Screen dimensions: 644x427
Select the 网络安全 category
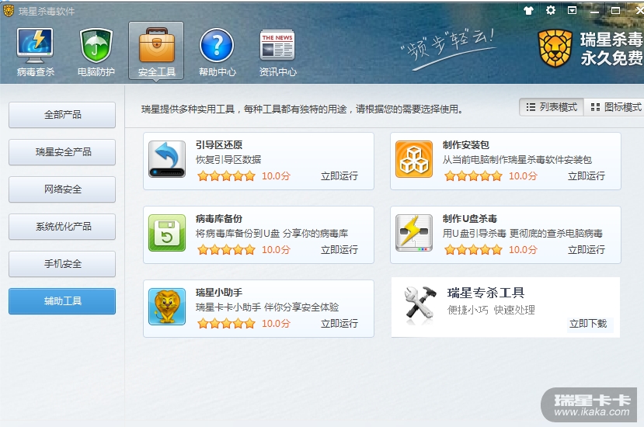[62, 189]
